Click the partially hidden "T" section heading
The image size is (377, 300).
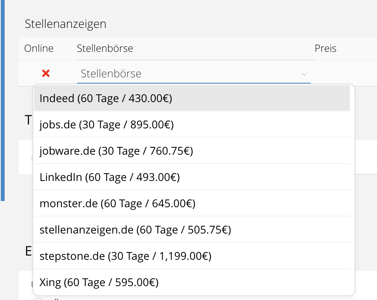coord(29,120)
